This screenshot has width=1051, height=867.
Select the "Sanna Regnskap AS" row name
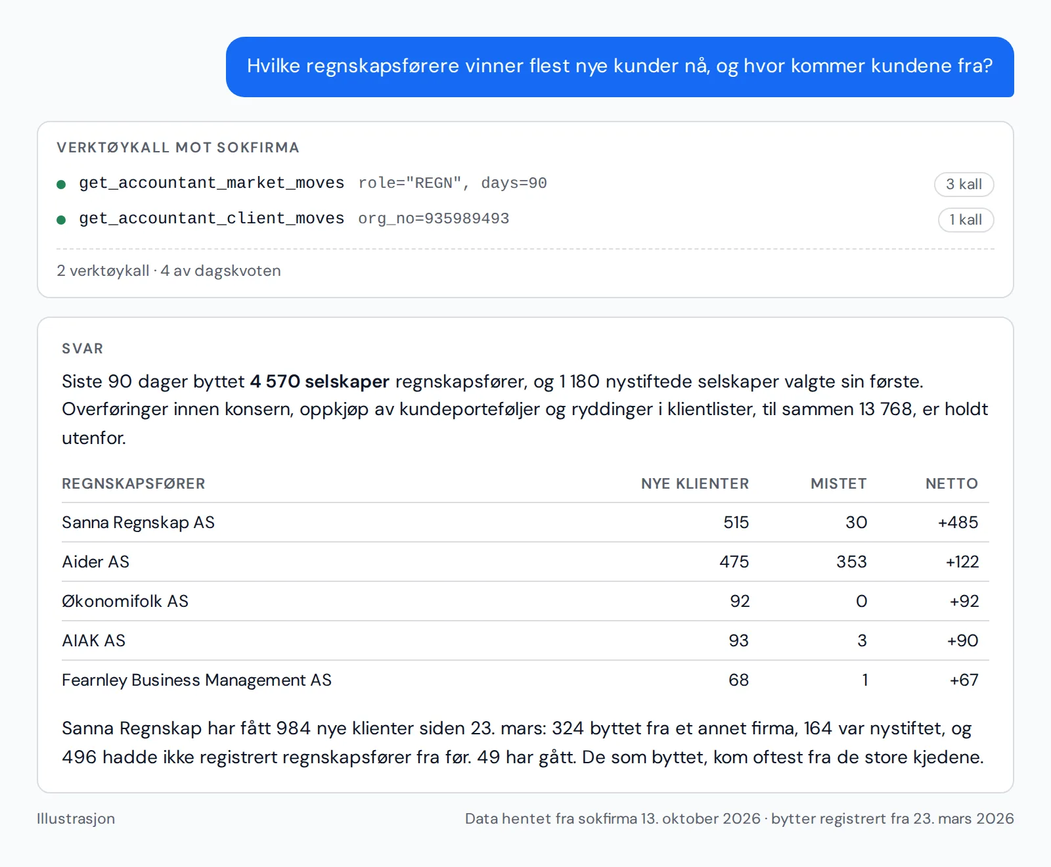138,523
